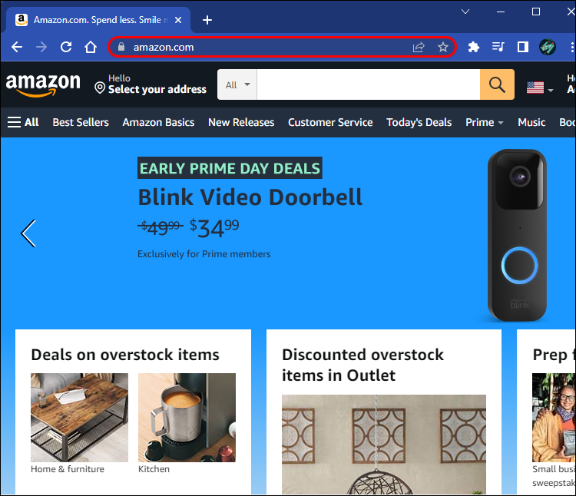Open the share page icon in address bar
The width and height of the screenshot is (576, 496).
coord(419,47)
